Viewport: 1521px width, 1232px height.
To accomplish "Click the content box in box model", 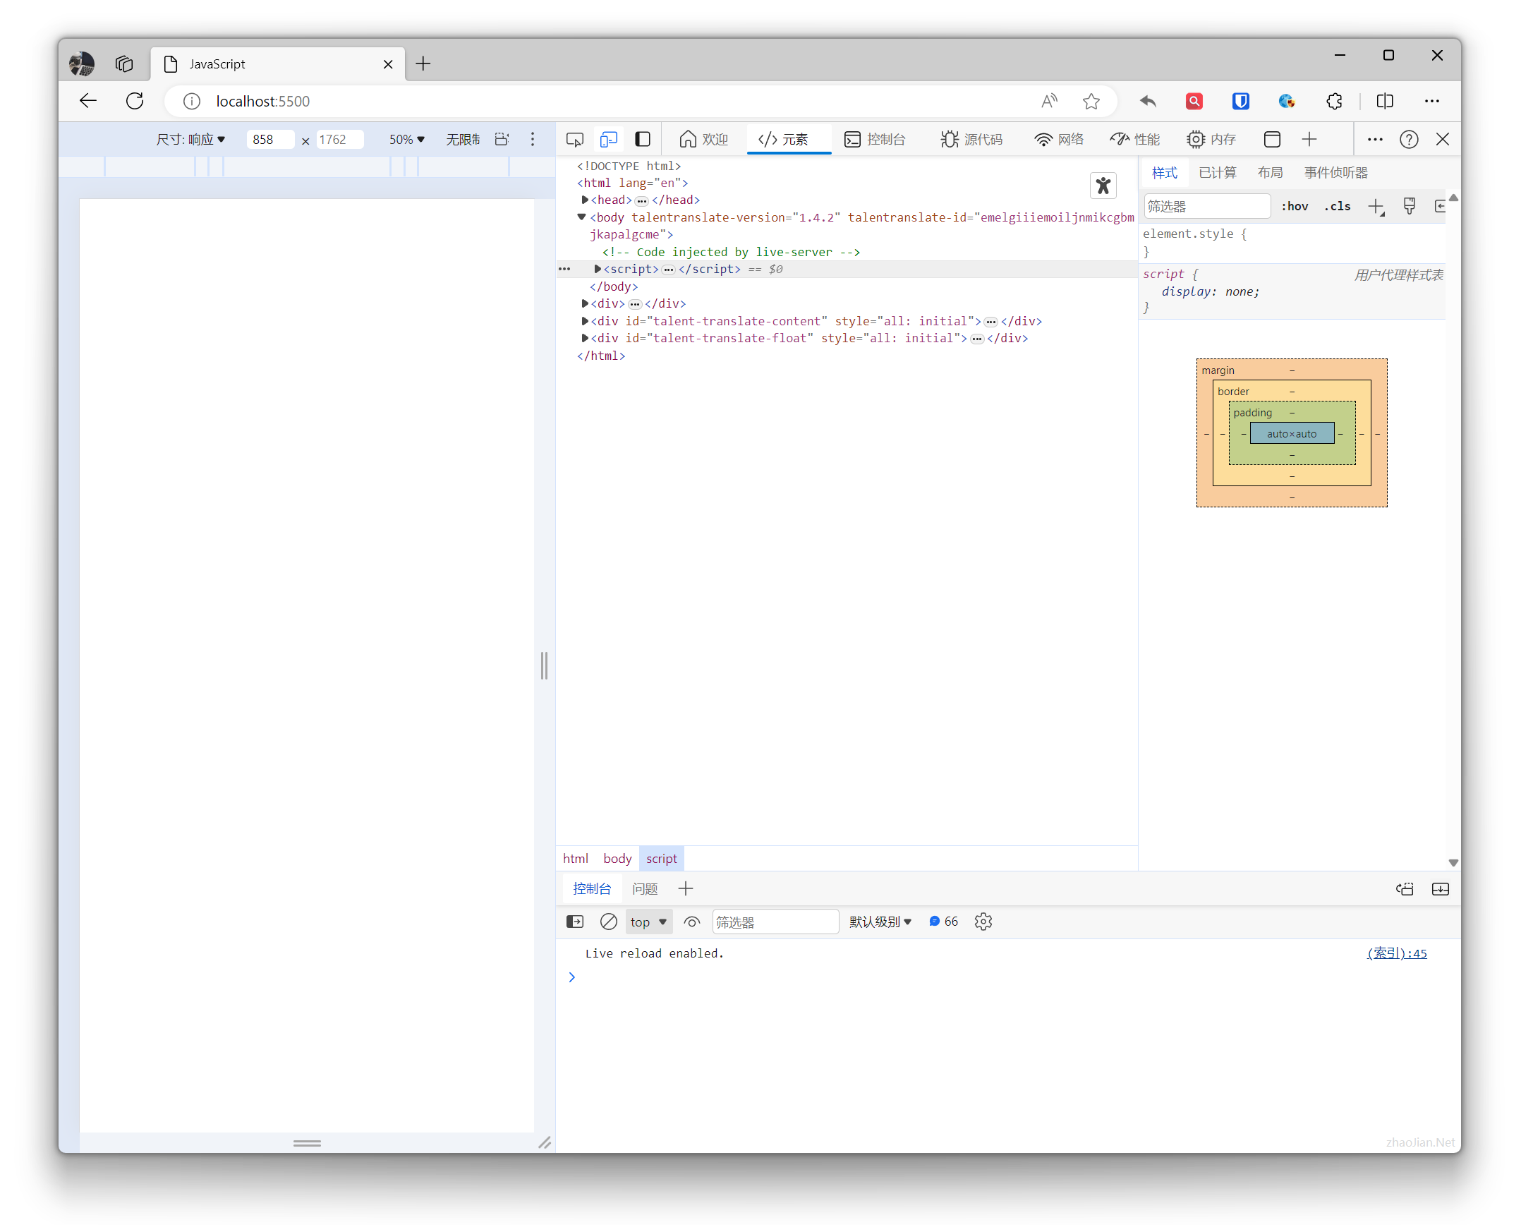I will point(1291,434).
